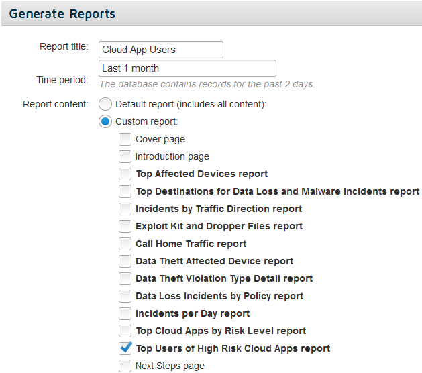The height and width of the screenshot is (373, 422).
Task: Check Incidents by Traffic Direction report
Action: click(125, 209)
